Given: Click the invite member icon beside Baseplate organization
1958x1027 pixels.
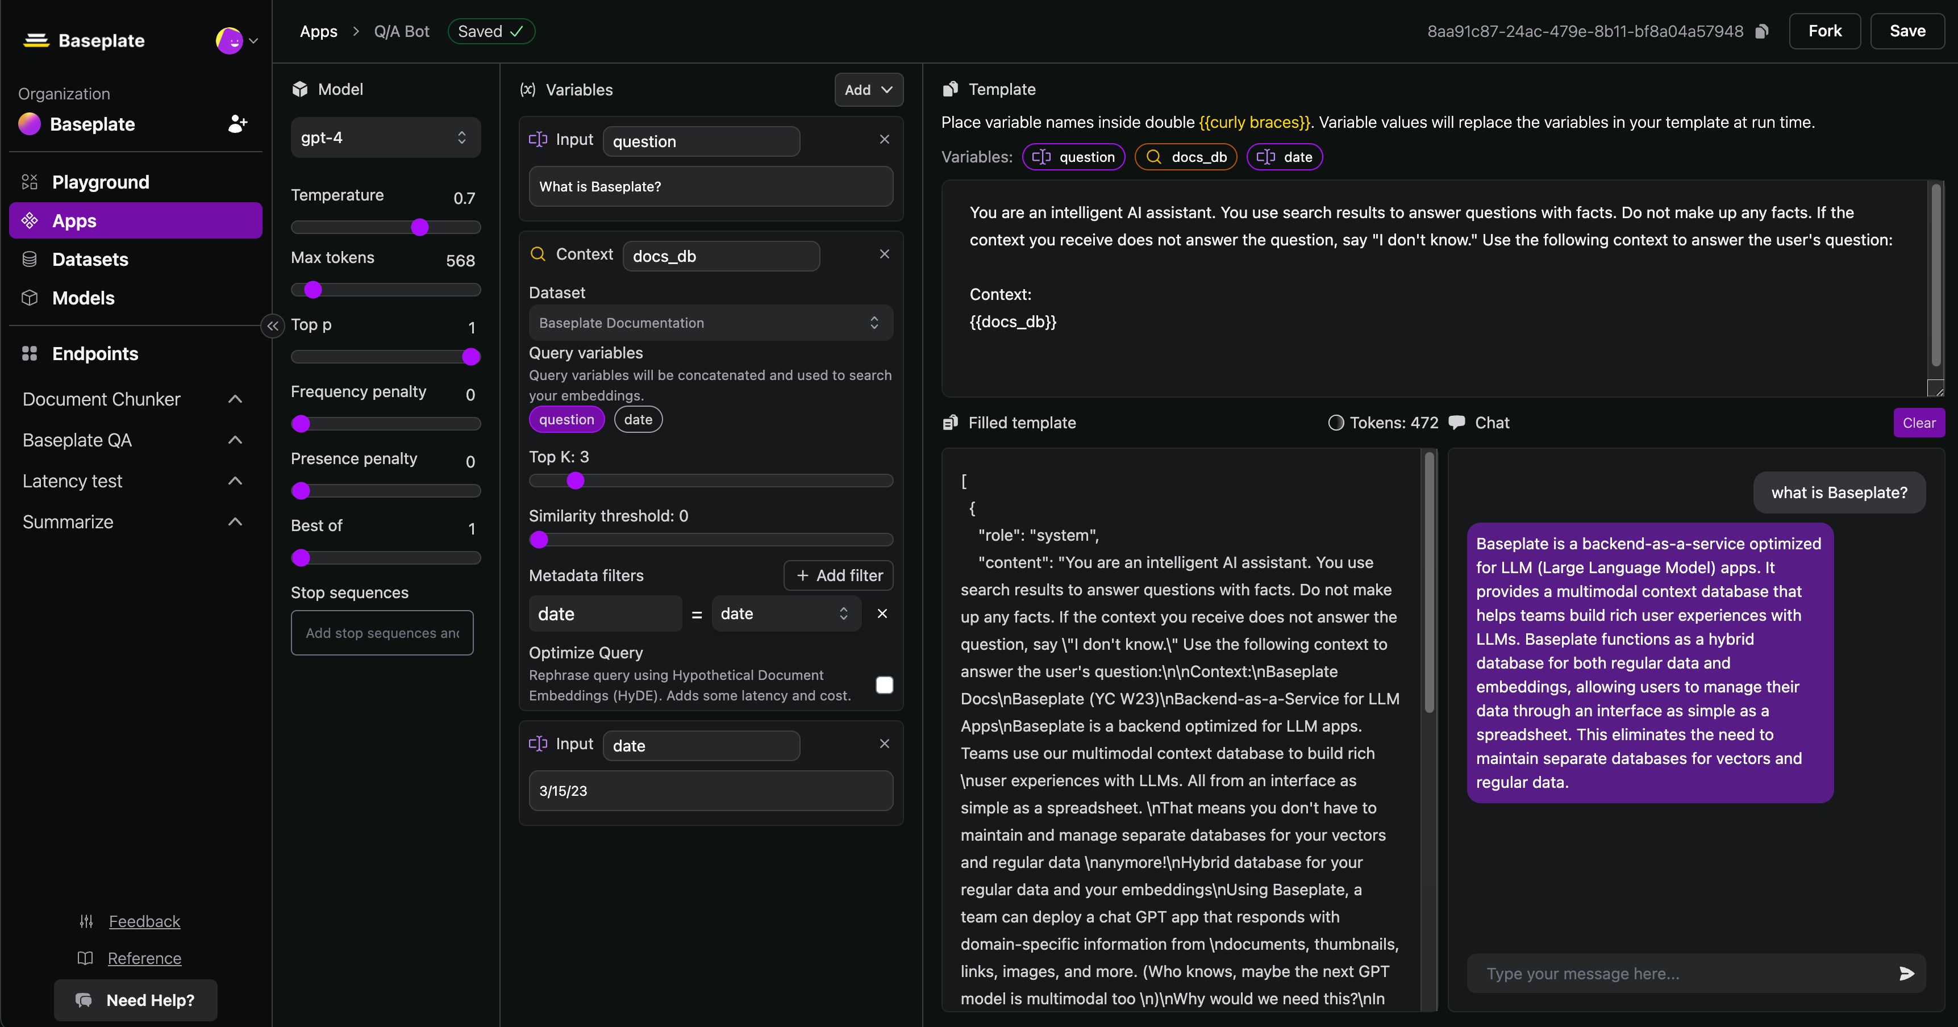Looking at the screenshot, I should (237, 124).
